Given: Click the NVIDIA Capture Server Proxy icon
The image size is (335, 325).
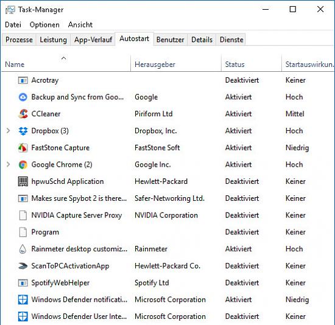Looking at the screenshot, I should click(23, 215).
